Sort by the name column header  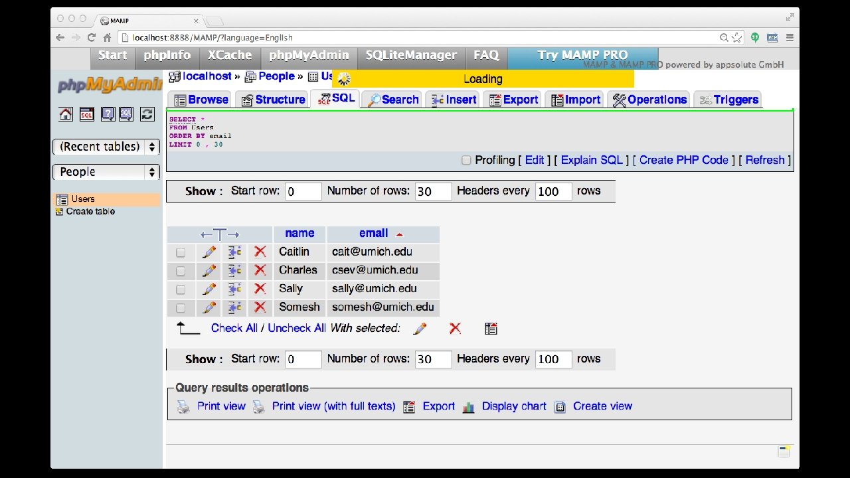click(x=299, y=233)
